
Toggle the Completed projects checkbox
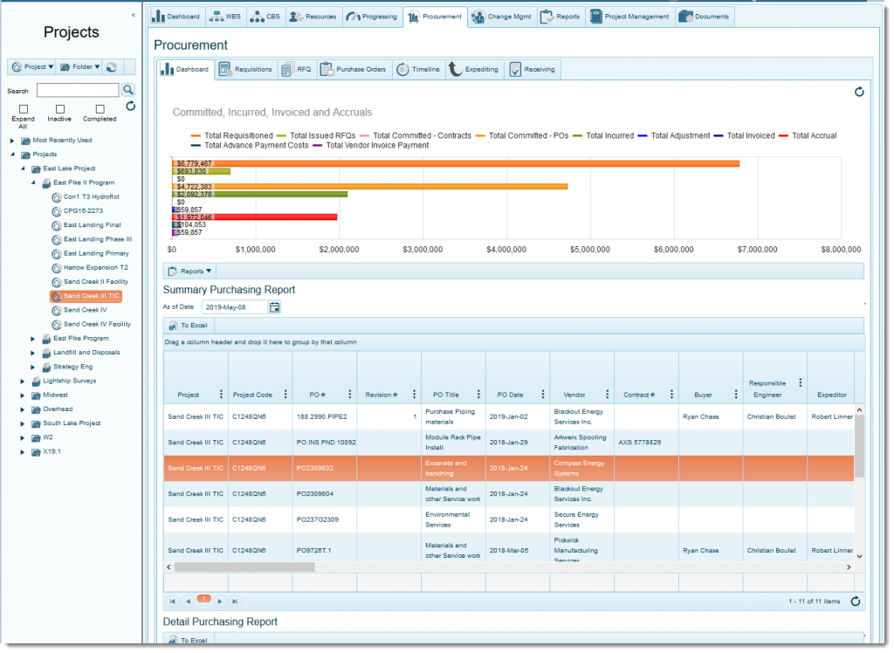[99, 108]
